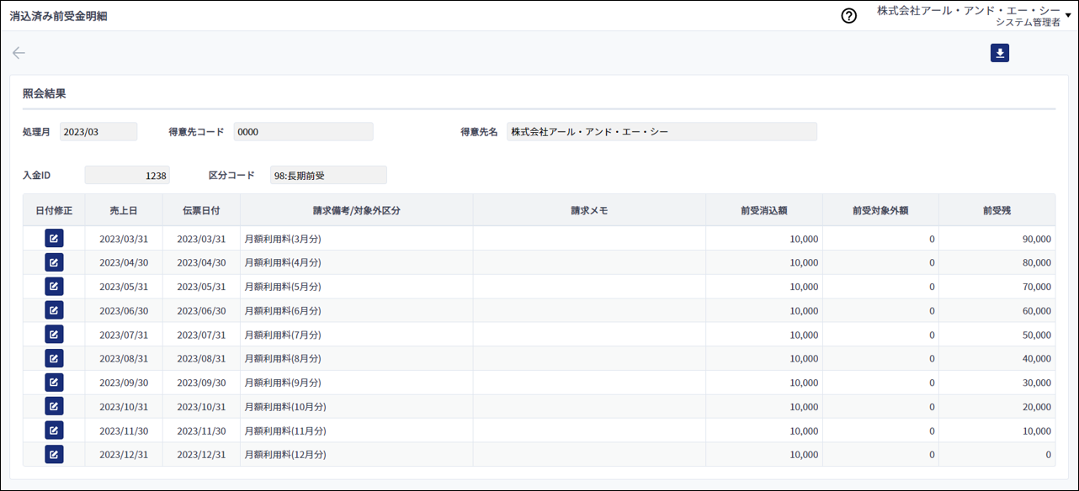Click the 前受対象外額 column header
Screen dimensions: 1079x491
click(x=880, y=210)
